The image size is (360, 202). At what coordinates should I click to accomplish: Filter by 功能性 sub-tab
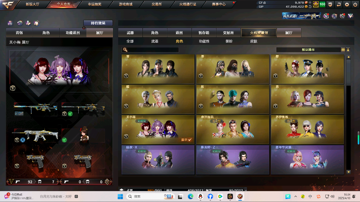tap(204, 41)
